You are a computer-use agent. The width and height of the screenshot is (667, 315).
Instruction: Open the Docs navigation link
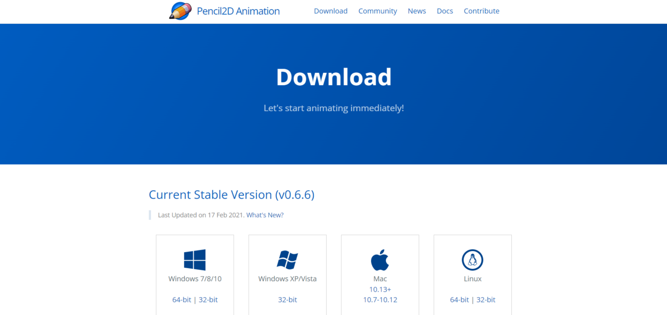click(x=444, y=11)
